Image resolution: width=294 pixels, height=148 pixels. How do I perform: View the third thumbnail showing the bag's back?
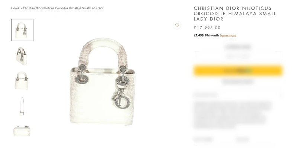pyautogui.click(x=22, y=80)
